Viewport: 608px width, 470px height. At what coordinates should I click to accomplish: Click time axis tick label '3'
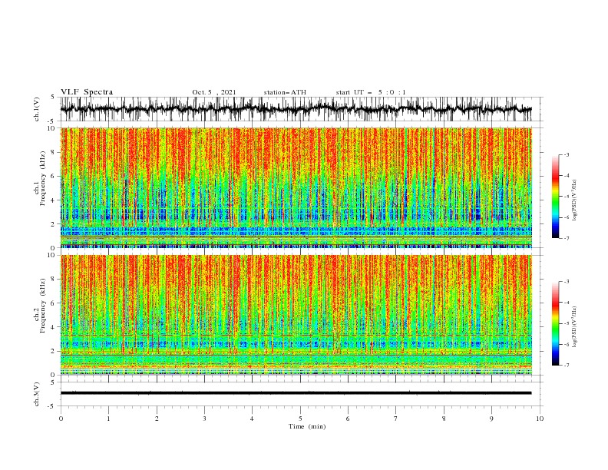pos(204,419)
